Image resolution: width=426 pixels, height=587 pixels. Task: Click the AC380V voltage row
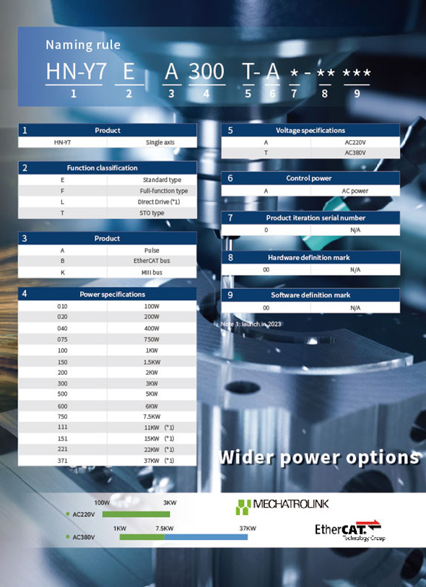pos(310,153)
